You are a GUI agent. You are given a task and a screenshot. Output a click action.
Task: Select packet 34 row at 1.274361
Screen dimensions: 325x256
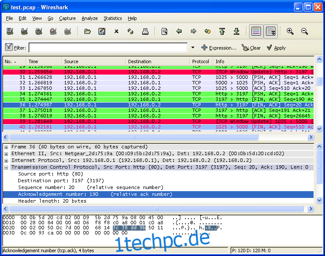(158, 94)
